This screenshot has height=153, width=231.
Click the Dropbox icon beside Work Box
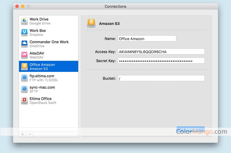[x=24, y=33]
